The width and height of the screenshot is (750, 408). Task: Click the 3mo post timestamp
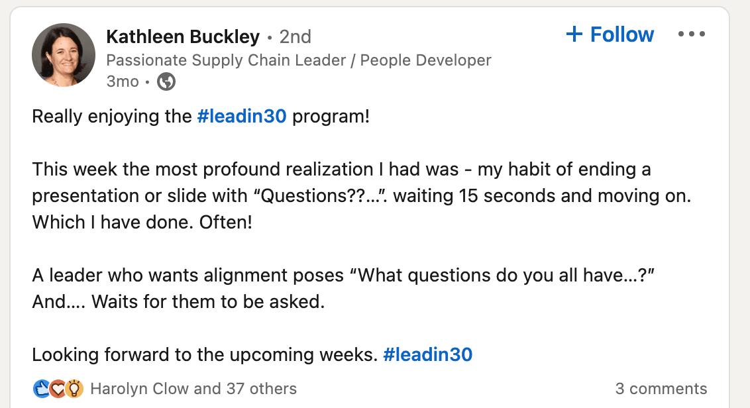coord(123,81)
